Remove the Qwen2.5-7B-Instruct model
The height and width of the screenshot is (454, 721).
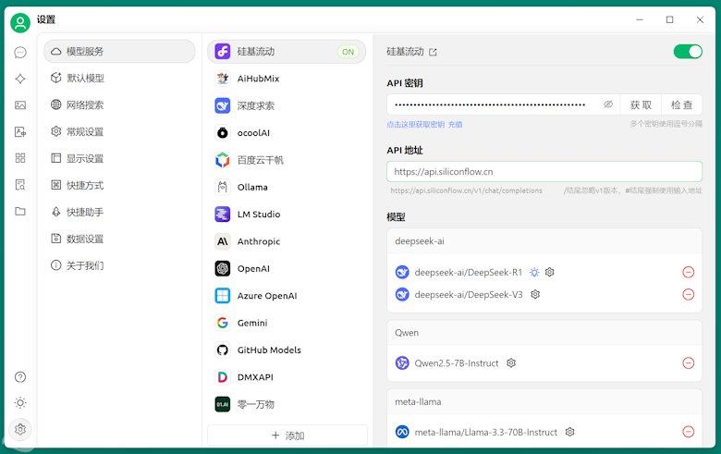pos(689,363)
